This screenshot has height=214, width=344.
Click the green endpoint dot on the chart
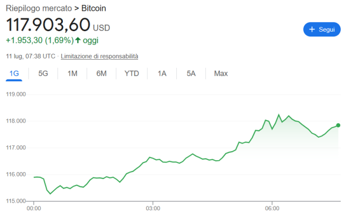pyautogui.click(x=338, y=125)
